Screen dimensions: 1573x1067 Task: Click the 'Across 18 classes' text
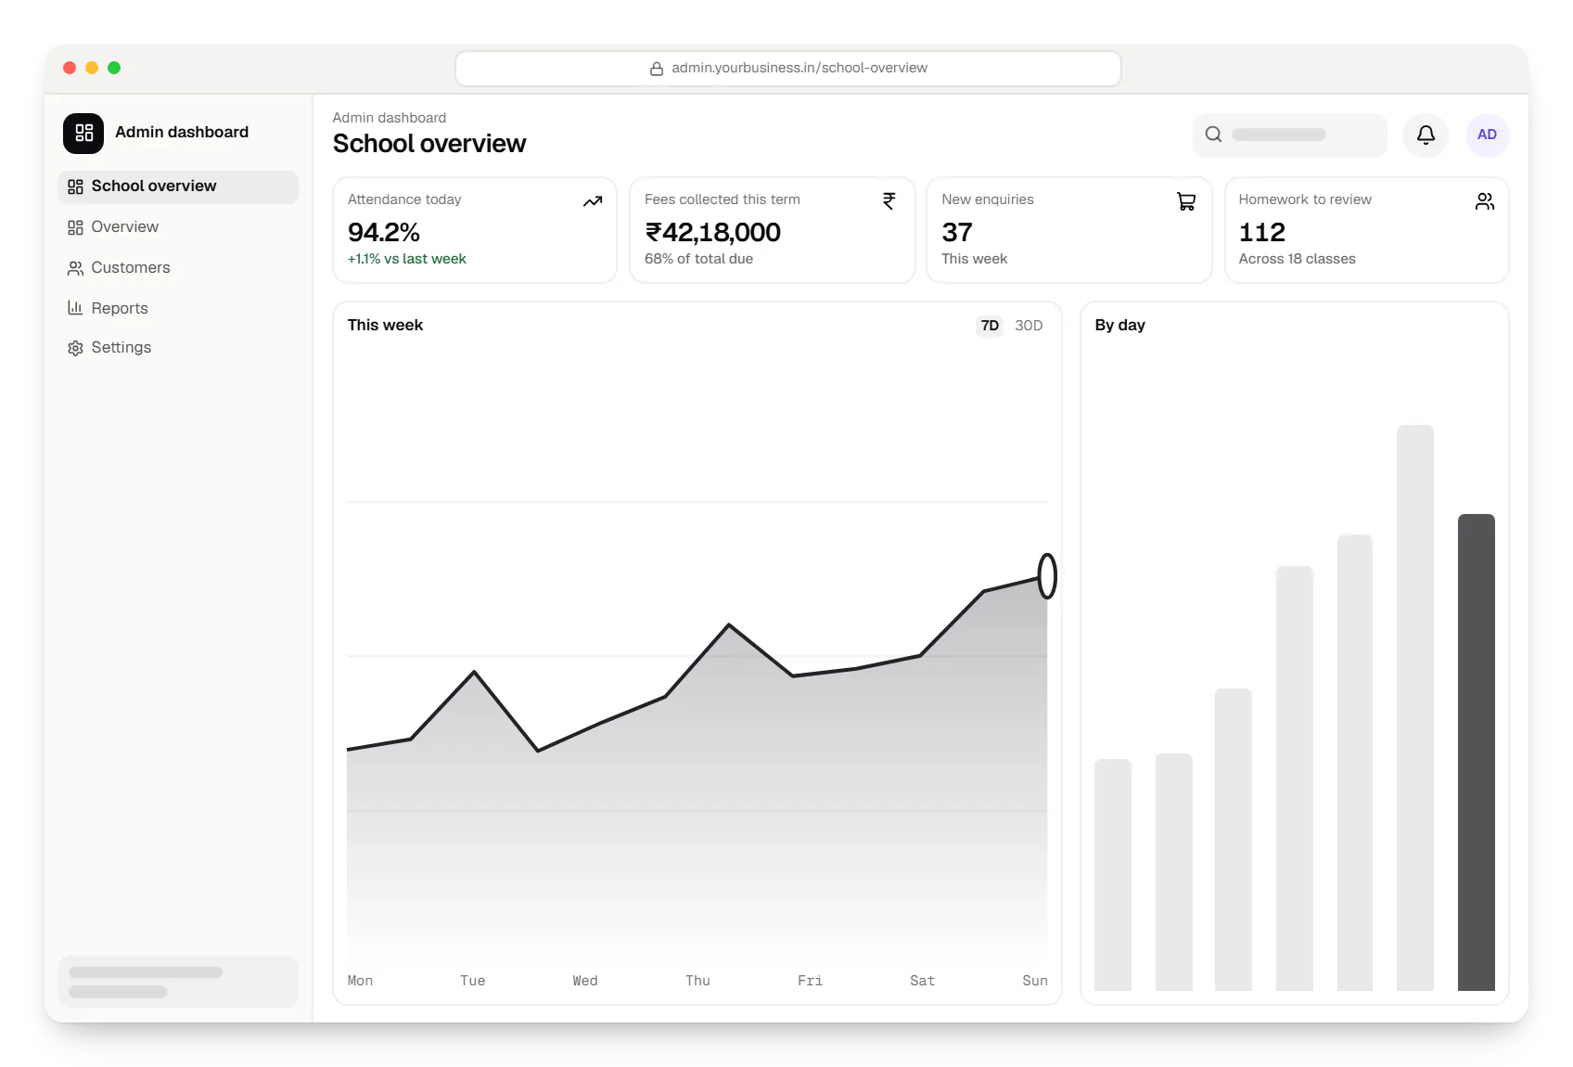[x=1297, y=259]
